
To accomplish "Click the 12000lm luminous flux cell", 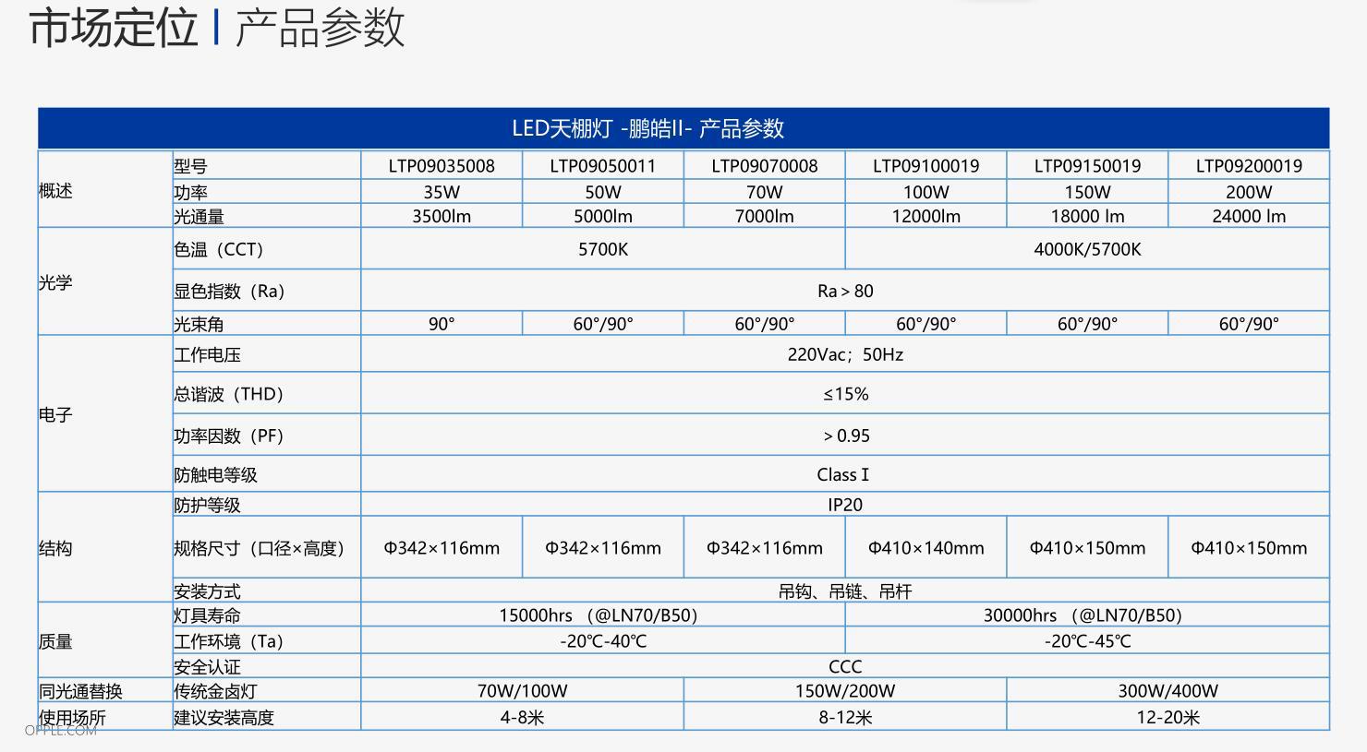I will [x=925, y=217].
